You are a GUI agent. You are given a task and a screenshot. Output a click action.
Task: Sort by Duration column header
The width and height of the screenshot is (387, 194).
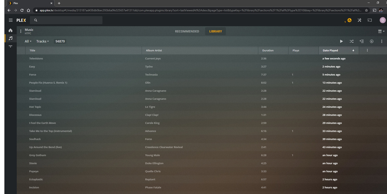[273, 50]
